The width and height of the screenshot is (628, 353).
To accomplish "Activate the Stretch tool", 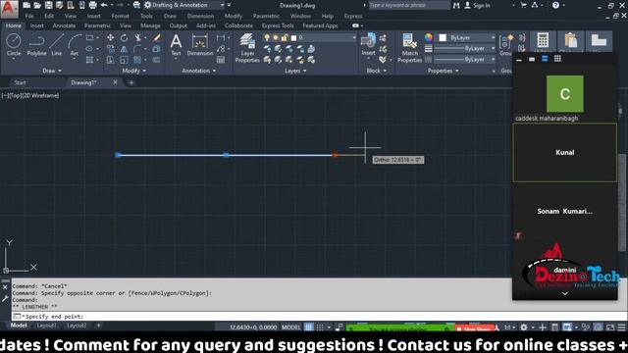I will tap(110, 60).
